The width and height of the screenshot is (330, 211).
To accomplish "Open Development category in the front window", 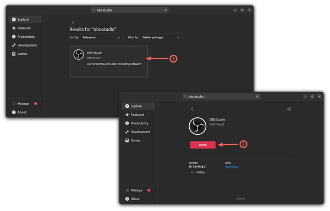I will click(138, 132).
